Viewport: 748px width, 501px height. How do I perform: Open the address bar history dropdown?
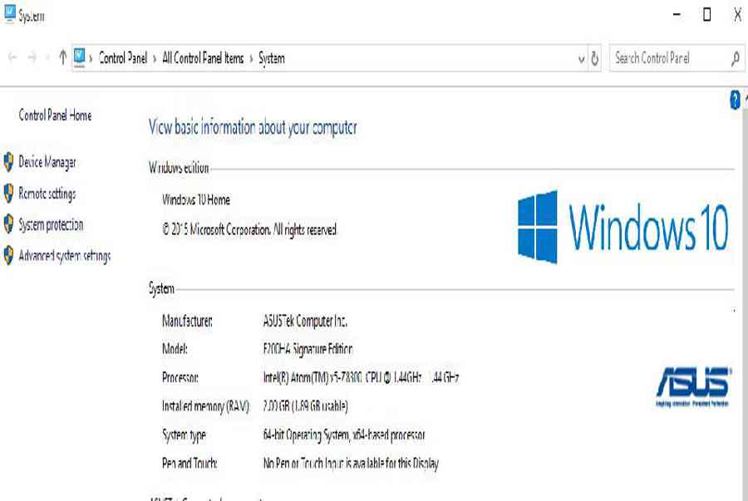tap(581, 59)
